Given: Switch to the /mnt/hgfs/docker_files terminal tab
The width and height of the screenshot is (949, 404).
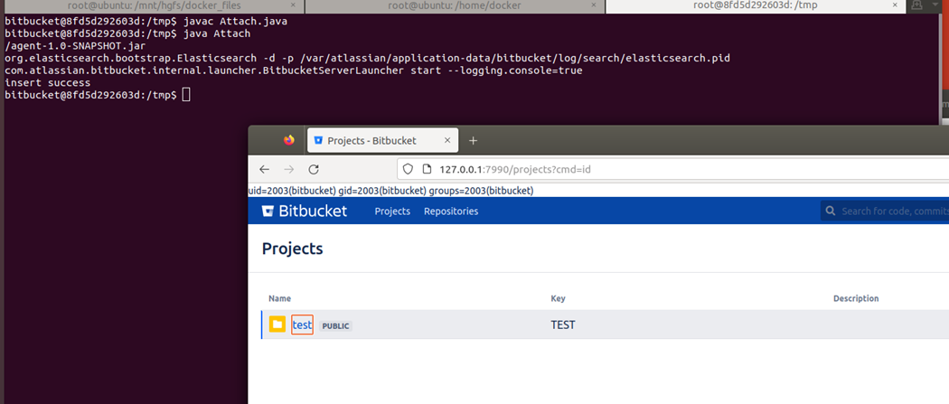Looking at the screenshot, I should pyautogui.click(x=151, y=5).
